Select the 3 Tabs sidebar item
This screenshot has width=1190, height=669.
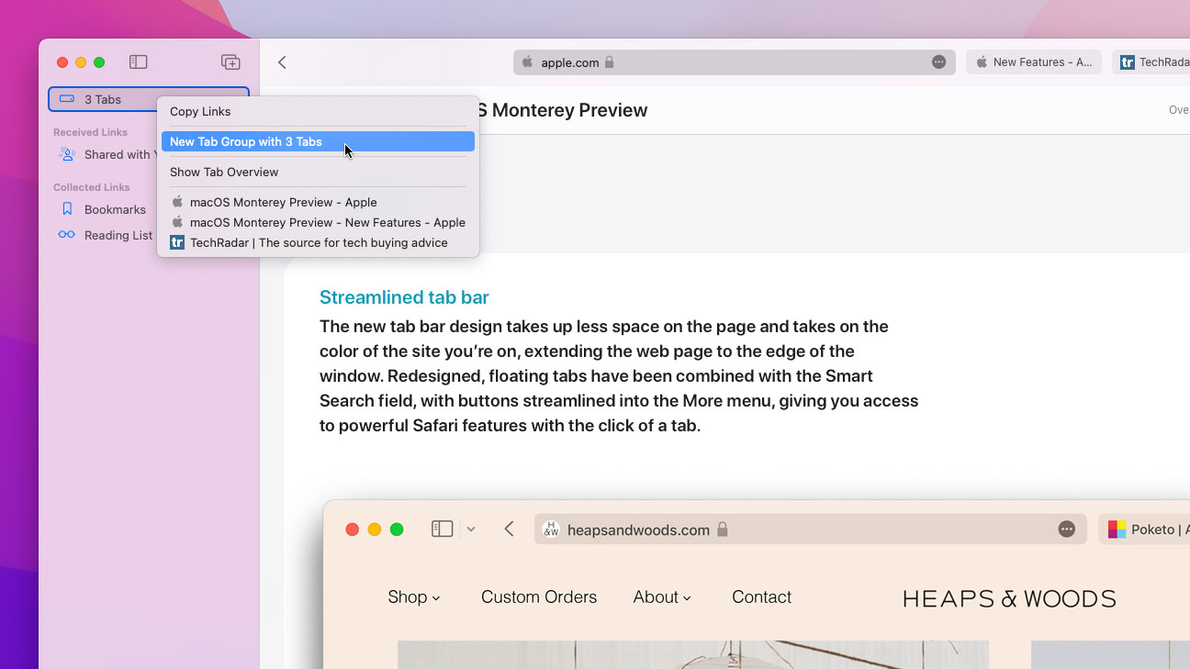(x=101, y=98)
